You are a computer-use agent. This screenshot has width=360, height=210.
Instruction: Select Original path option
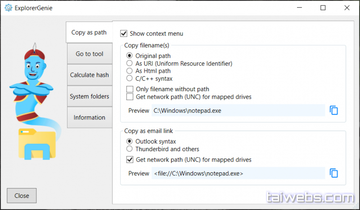click(x=130, y=56)
